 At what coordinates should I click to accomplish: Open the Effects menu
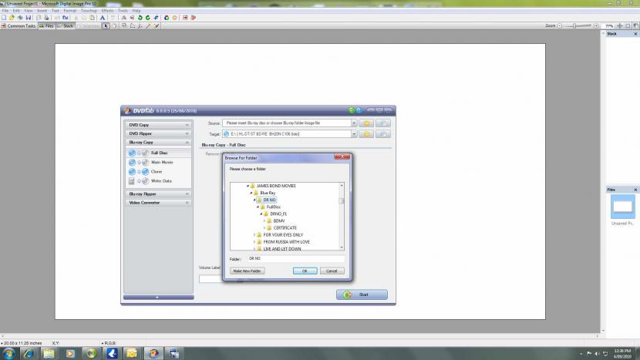coord(107,11)
